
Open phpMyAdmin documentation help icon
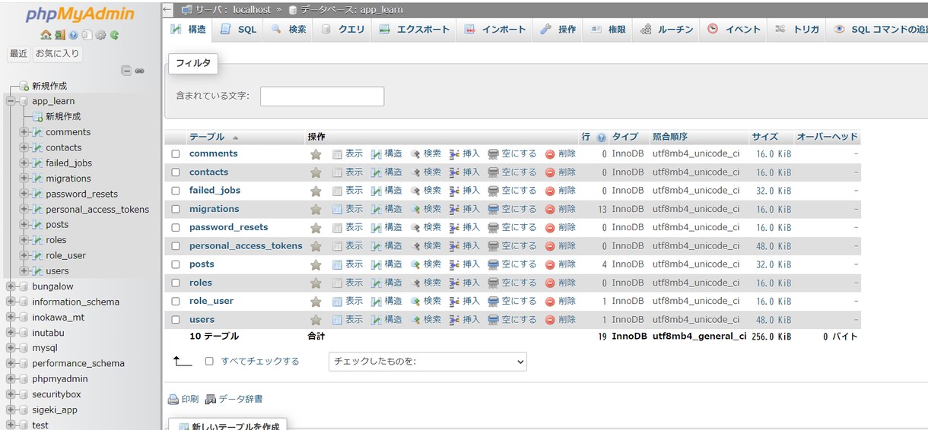73,35
